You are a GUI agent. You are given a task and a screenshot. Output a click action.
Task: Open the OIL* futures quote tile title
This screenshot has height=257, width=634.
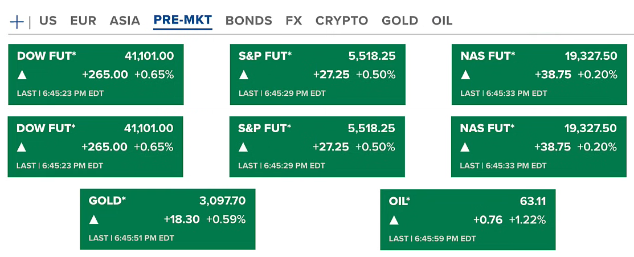[399, 202]
